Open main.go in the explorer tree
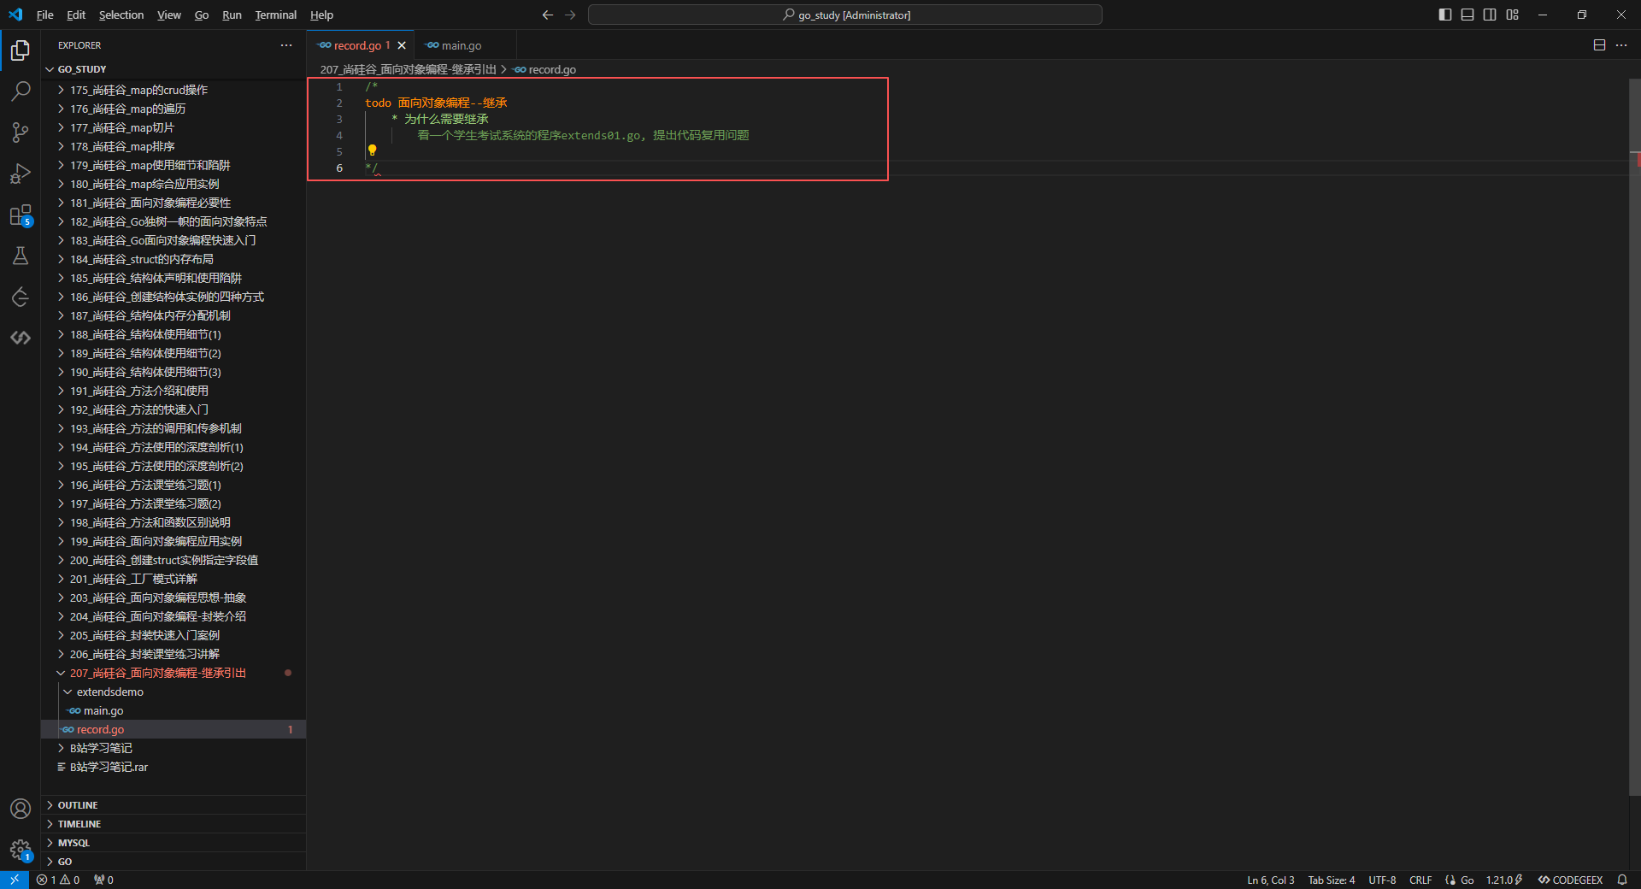The image size is (1641, 889). tap(174, 710)
